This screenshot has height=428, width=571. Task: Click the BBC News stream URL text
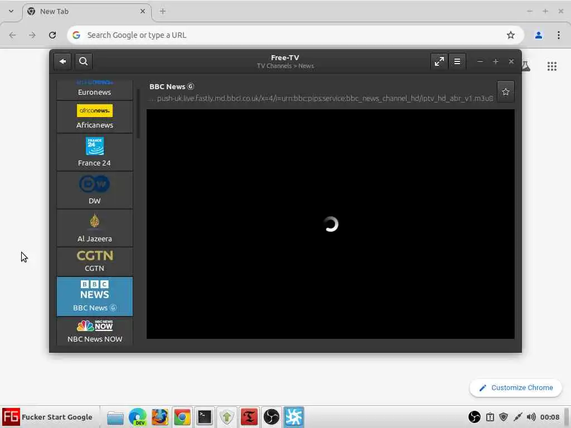point(322,98)
